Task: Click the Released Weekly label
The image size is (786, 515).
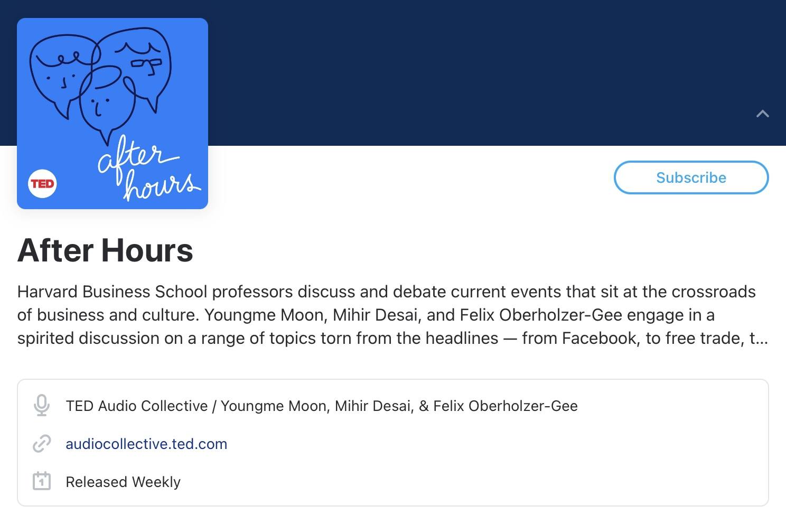Action: tap(123, 482)
